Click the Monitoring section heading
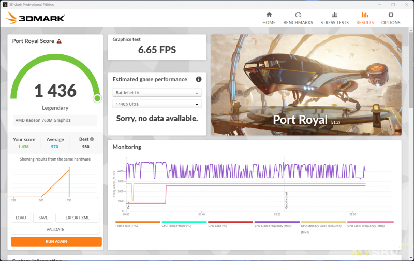The image size is (414, 261). point(127,147)
